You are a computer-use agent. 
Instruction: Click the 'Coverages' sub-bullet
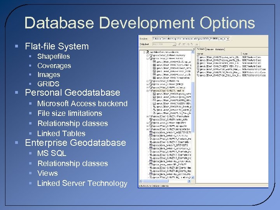(x=54, y=66)
